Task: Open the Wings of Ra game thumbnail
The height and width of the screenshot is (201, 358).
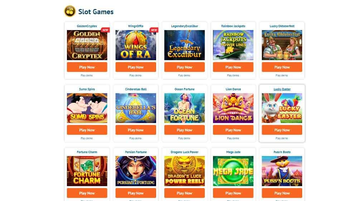Action: point(136,45)
